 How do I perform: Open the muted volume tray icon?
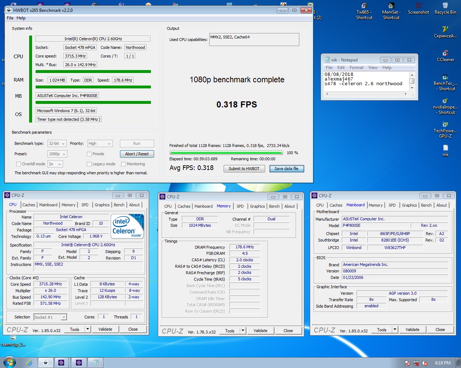tap(425, 363)
